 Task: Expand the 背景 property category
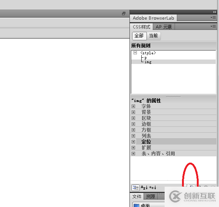[x=134, y=112]
